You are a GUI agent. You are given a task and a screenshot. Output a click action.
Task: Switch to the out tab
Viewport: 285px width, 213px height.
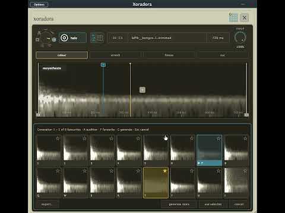tap(223, 55)
